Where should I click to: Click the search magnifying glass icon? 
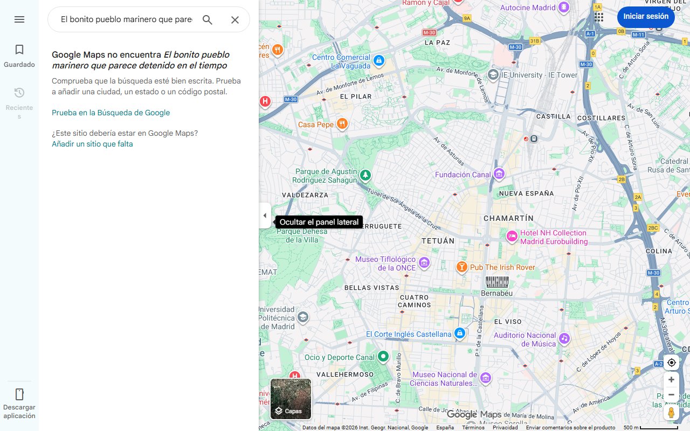(x=207, y=19)
